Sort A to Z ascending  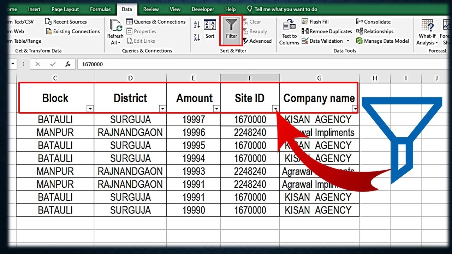click(x=197, y=25)
